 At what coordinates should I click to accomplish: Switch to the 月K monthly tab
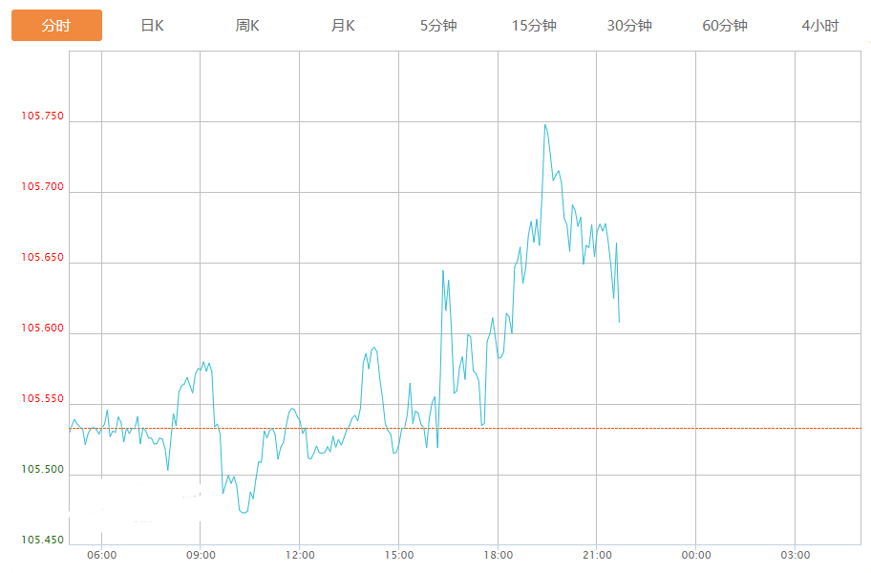(x=343, y=26)
